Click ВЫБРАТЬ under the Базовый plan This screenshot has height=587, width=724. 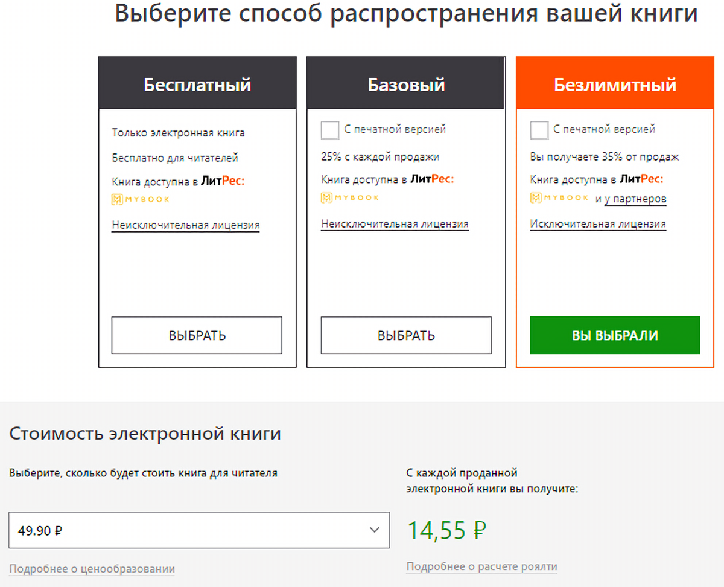[405, 336]
